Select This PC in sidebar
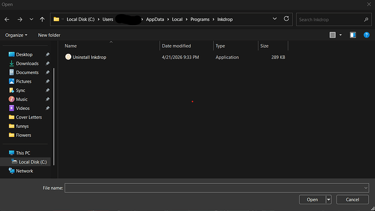This screenshot has height=211, width=375. (x=23, y=153)
